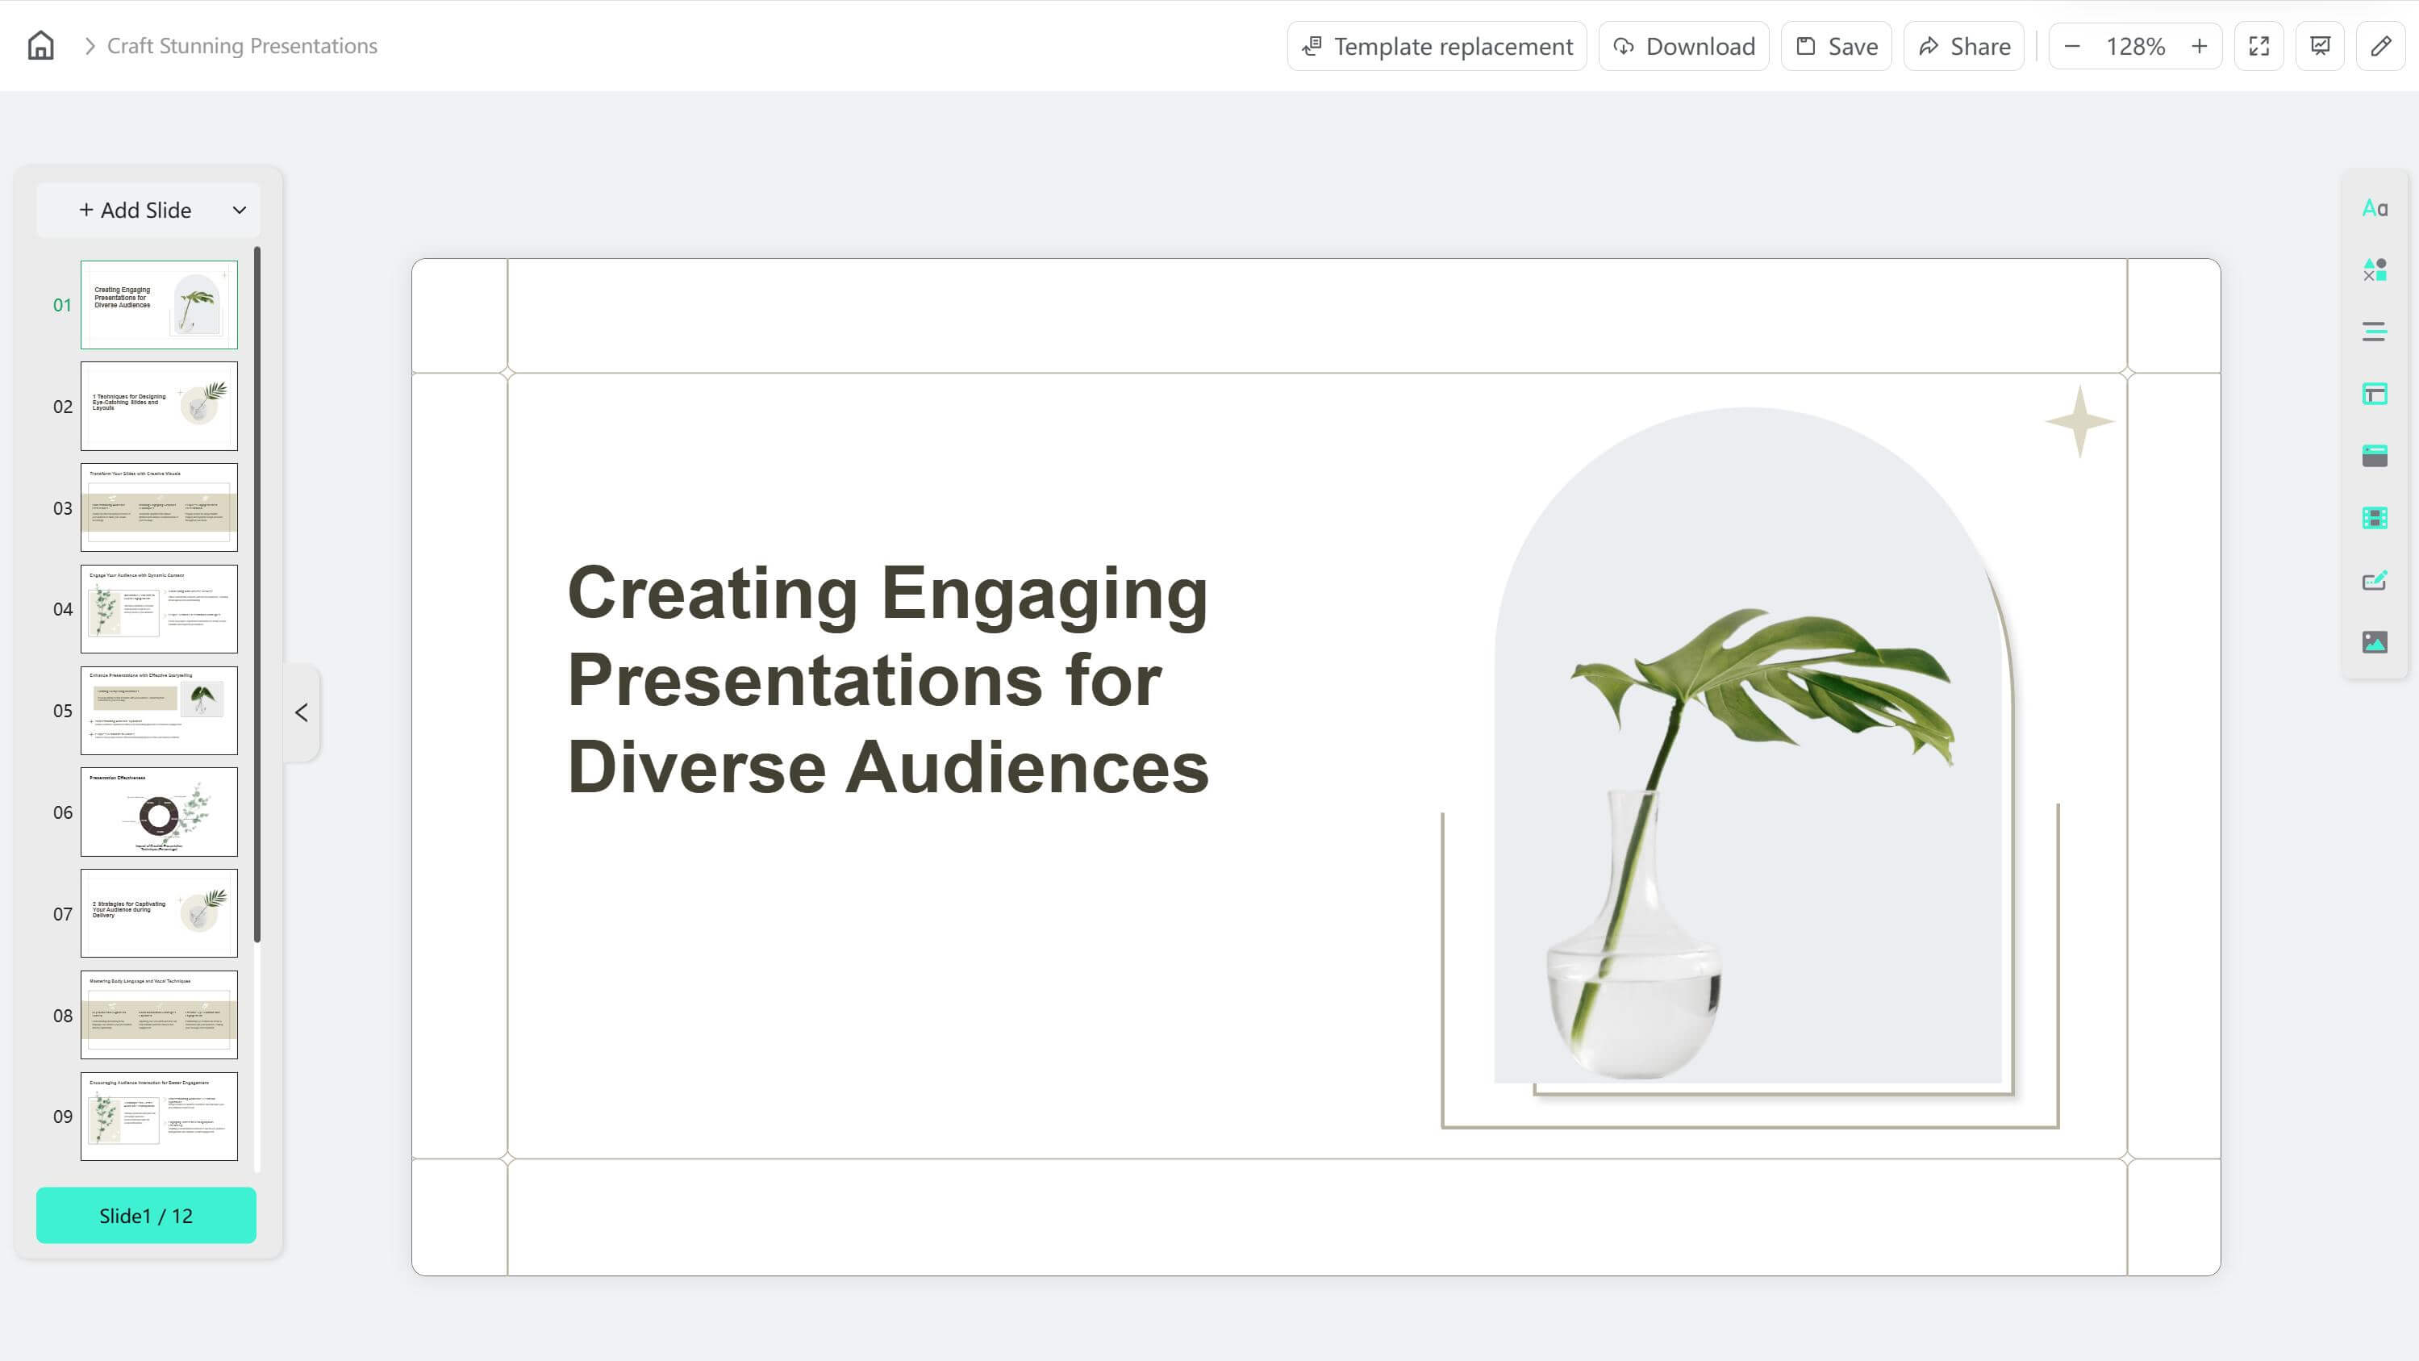Open the header/background panel icon
The image size is (2419, 1361).
click(x=2374, y=456)
